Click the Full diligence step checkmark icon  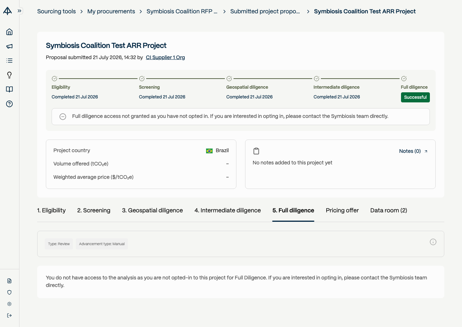pyautogui.click(x=404, y=79)
